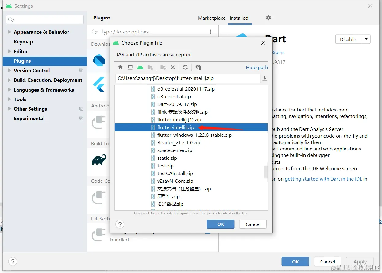The width and height of the screenshot is (382, 273).
Task: Switch to Marketplace tab
Action: [212, 18]
